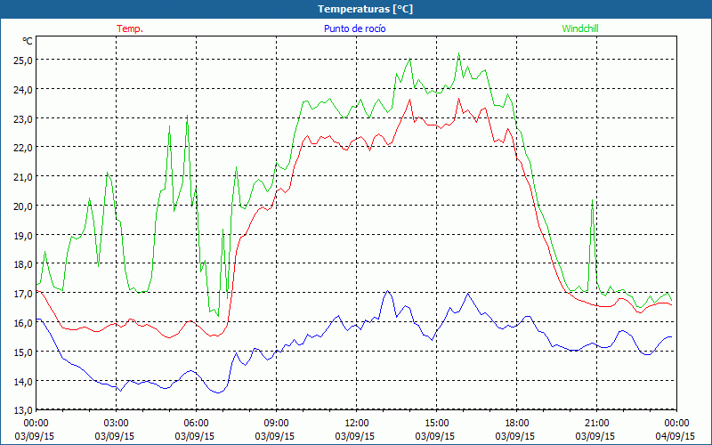Select the 15:00 time axis label
The width and height of the screenshot is (712, 445).
(437, 423)
